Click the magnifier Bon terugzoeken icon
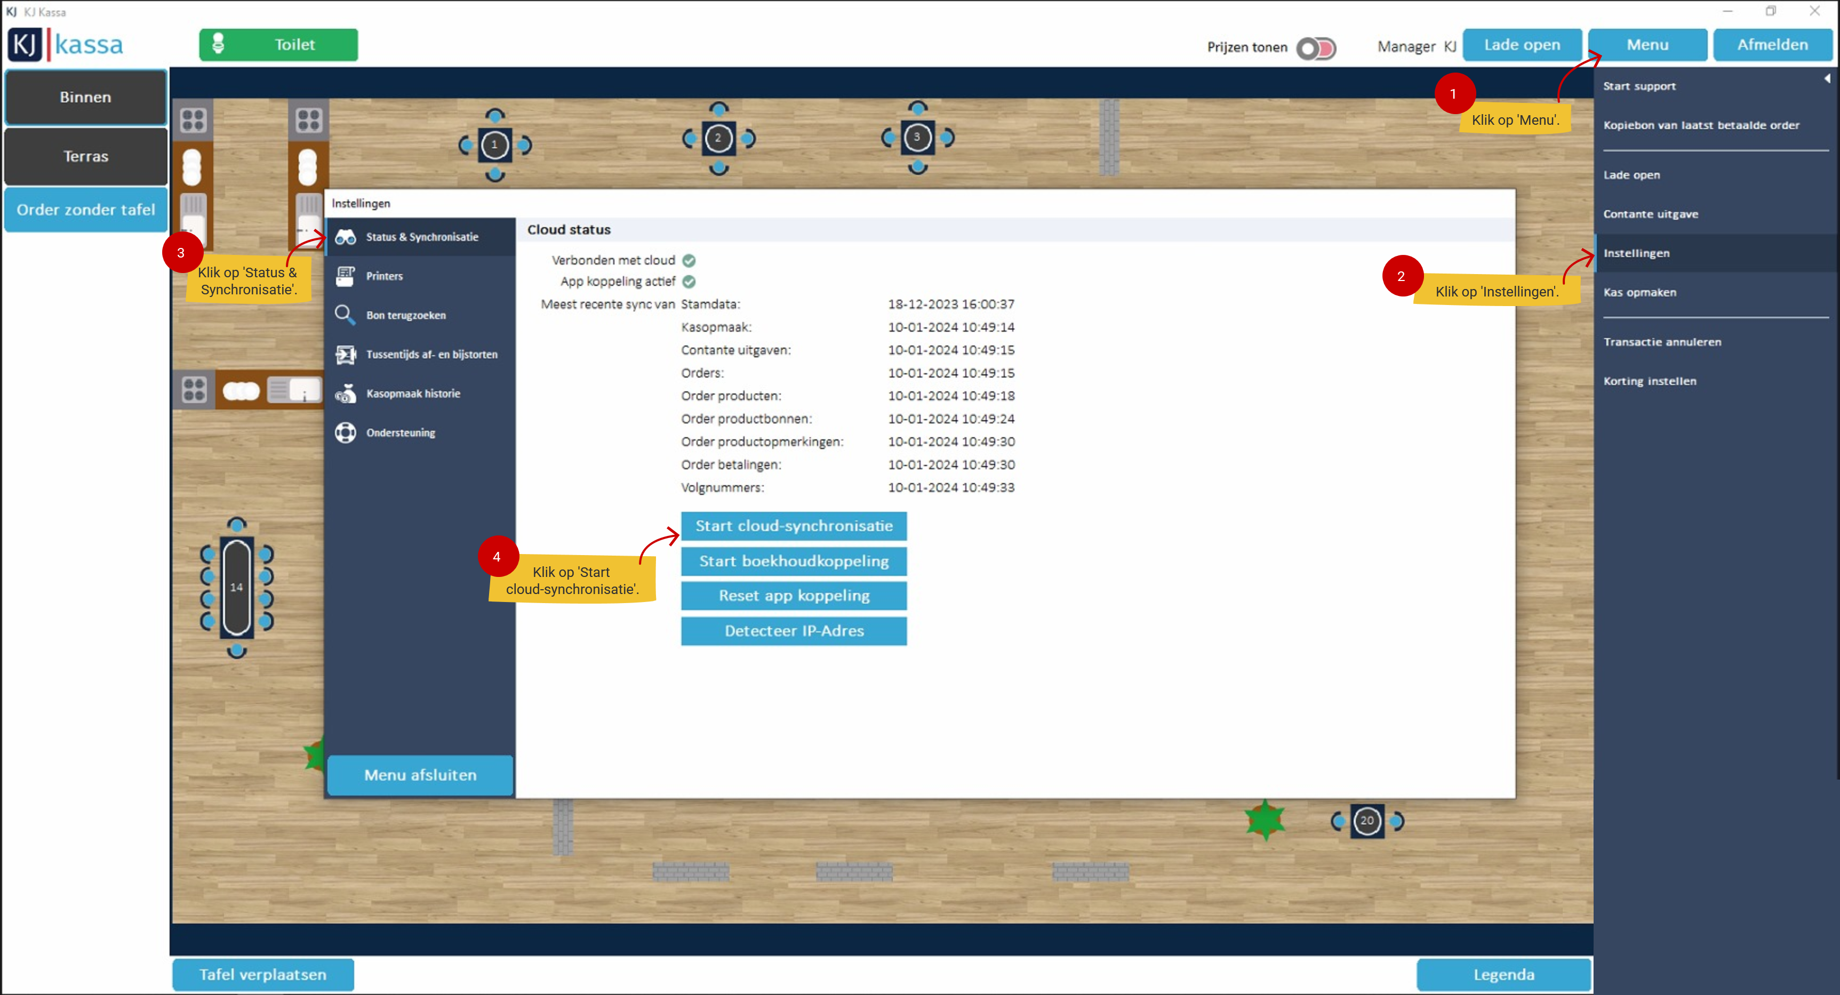This screenshot has width=1840, height=995. (x=346, y=315)
